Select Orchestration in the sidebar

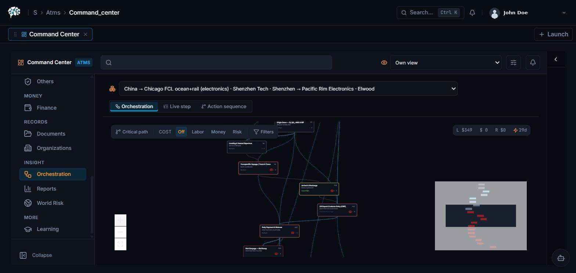[x=53, y=174]
